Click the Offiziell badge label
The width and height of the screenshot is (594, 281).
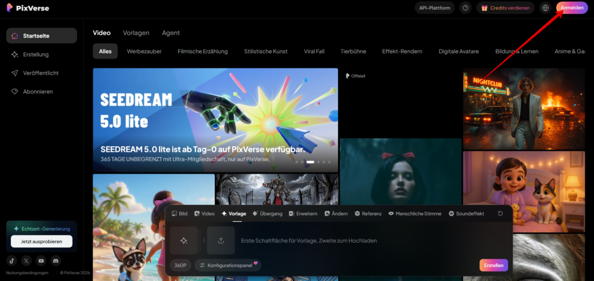click(x=356, y=76)
